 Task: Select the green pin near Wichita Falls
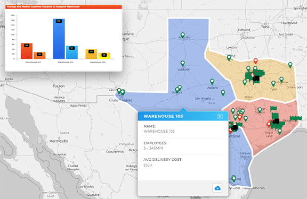click(229, 57)
